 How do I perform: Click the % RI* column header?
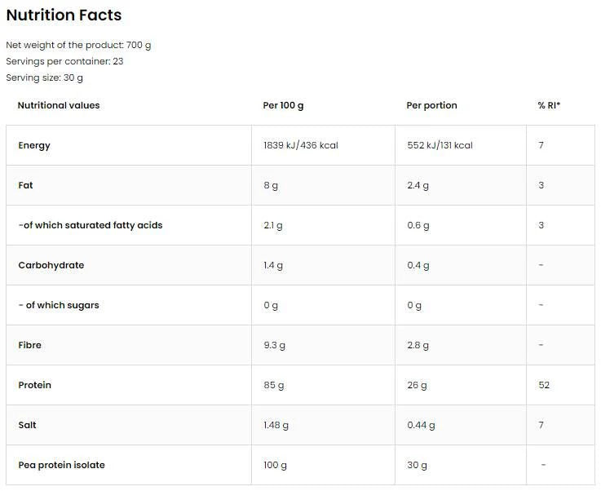549,105
